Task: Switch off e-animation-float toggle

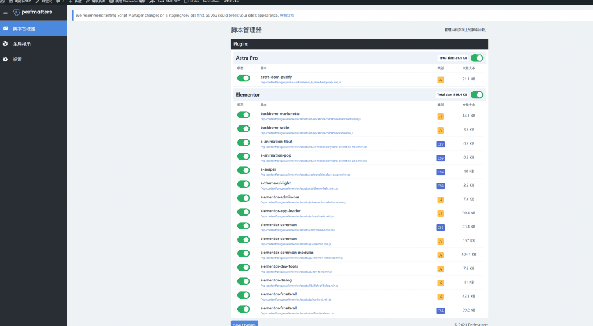Action: [244, 143]
